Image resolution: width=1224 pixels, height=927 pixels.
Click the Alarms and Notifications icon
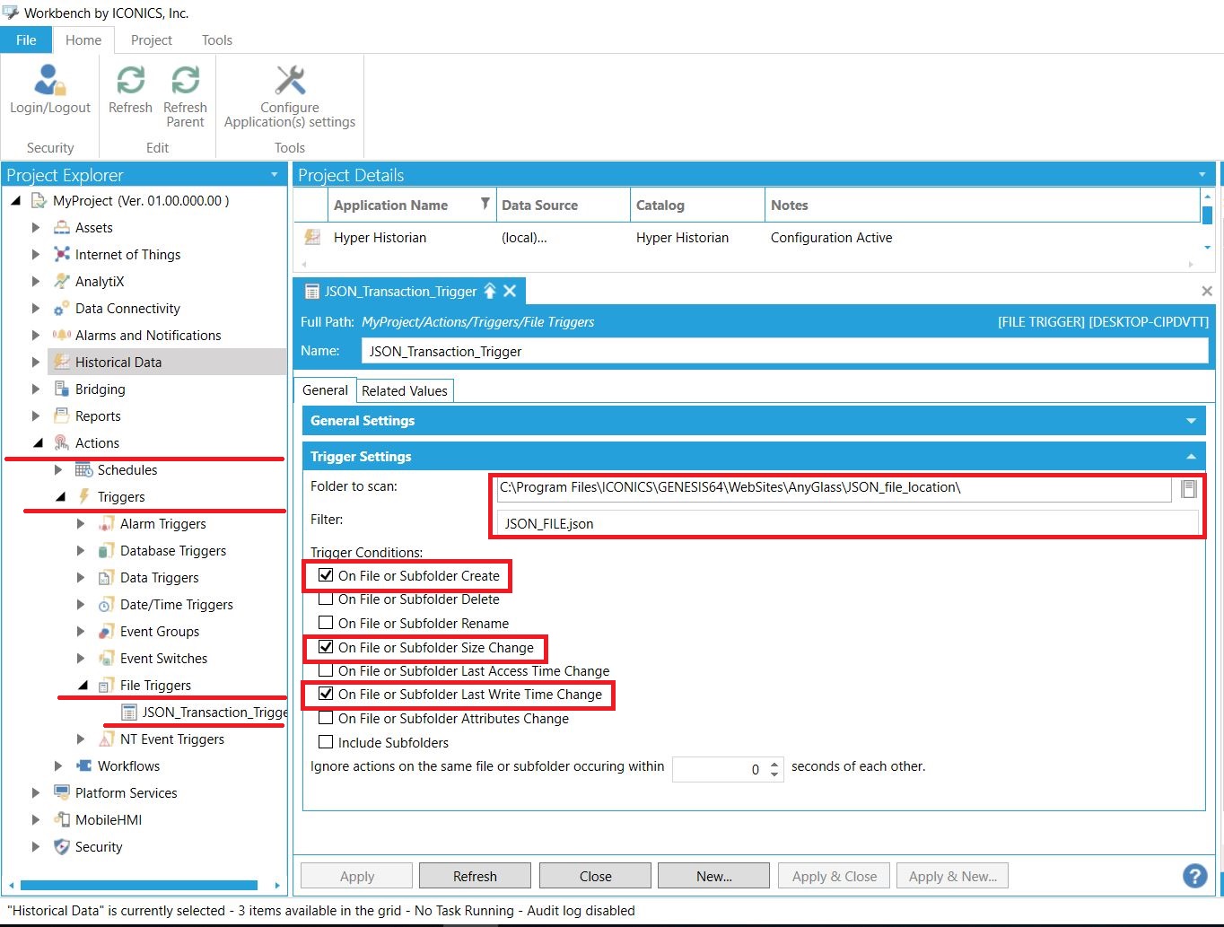point(61,336)
